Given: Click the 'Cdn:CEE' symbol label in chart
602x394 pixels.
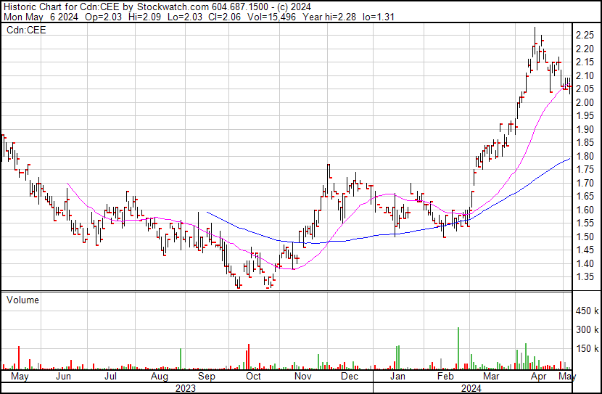Looking at the screenshot, I should (26, 30).
